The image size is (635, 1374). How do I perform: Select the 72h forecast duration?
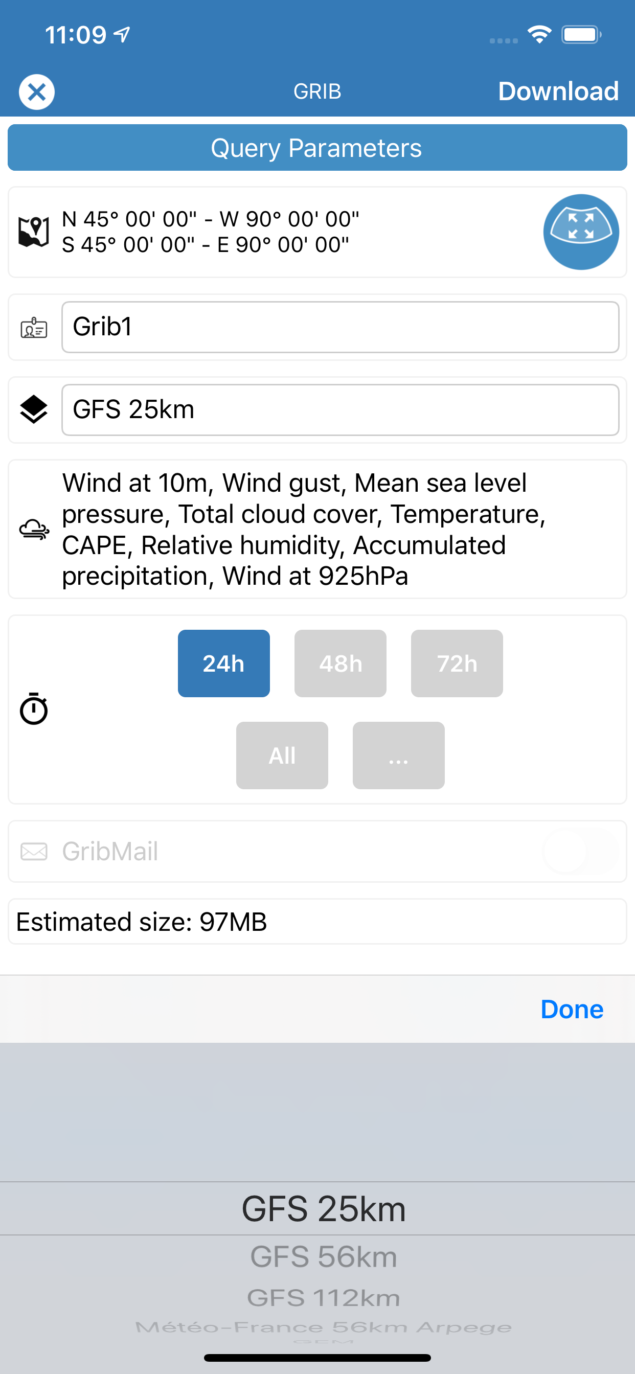coord(457,663)
